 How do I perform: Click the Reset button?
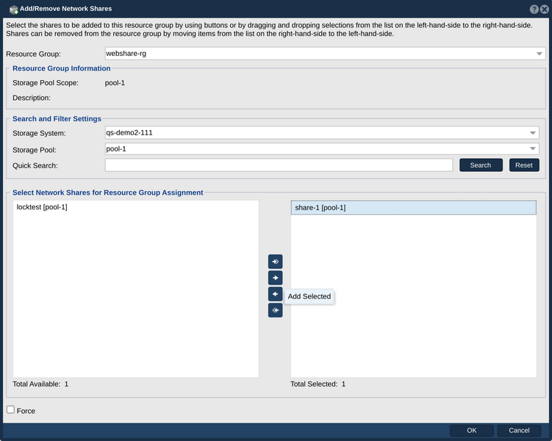(524, 165)
